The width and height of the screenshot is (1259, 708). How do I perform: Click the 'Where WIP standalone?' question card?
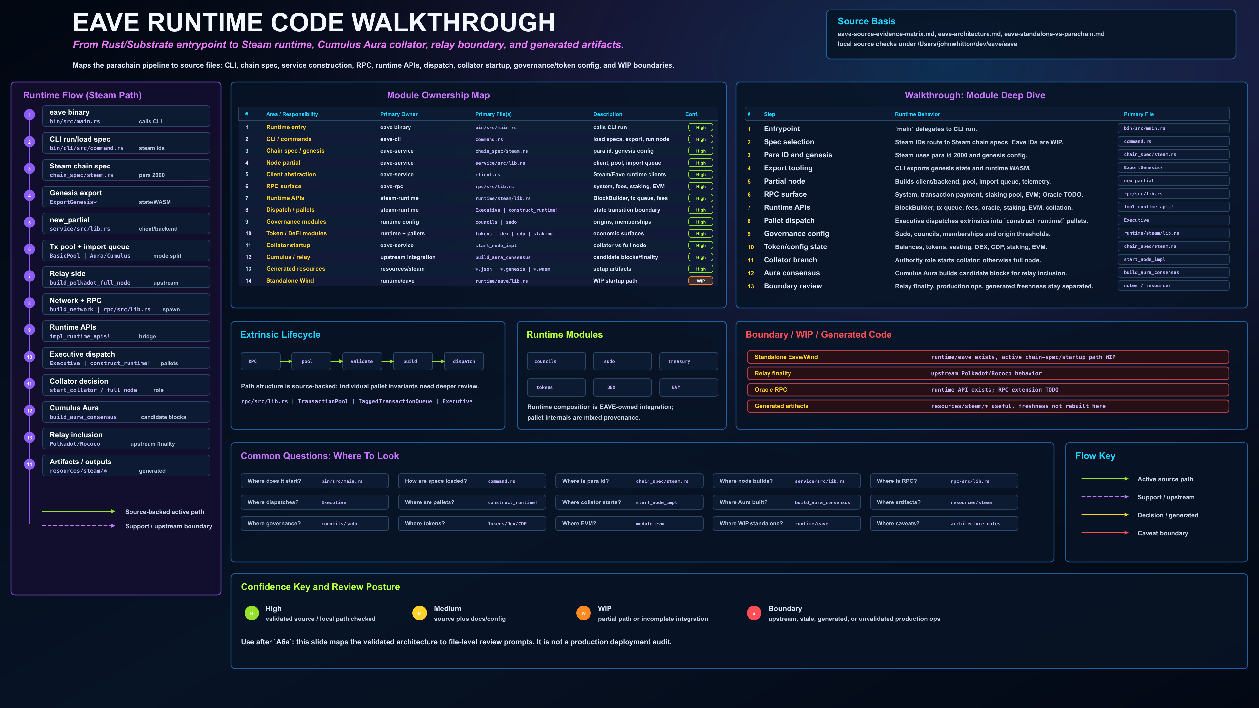(787, 524)
